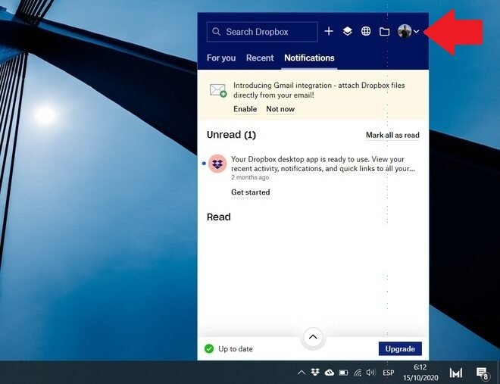Click the Gmail integration envelope icon
Viewport: 500px width, 384px height.
click(x=218, y=90)
